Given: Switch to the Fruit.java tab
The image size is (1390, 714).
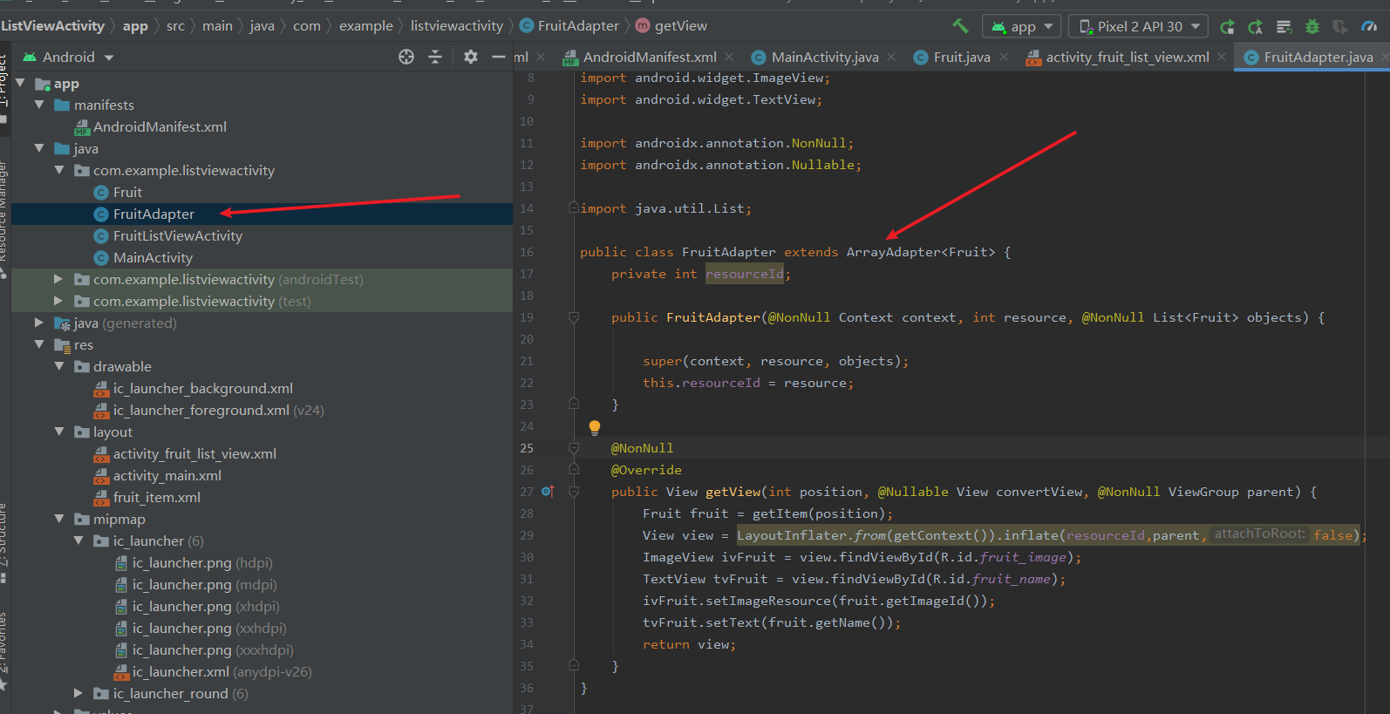Looking at the screenshot, I should 961,58.
